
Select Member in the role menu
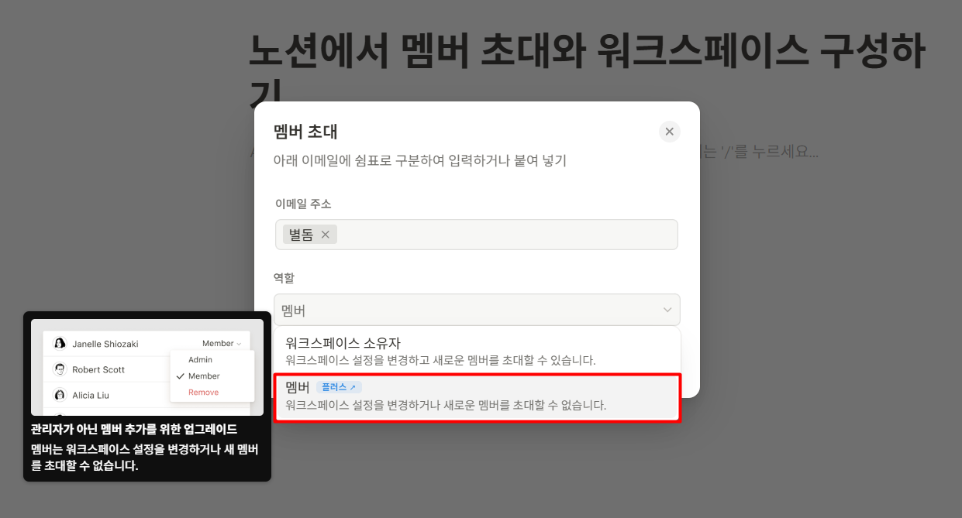203,376
